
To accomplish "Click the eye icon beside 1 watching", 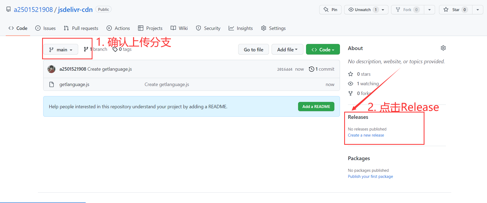I will click(x=351, y=84).
